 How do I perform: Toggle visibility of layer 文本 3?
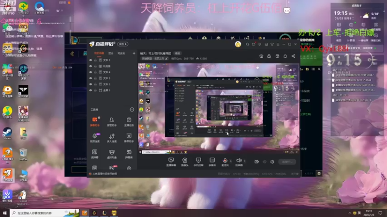[90, 78]
